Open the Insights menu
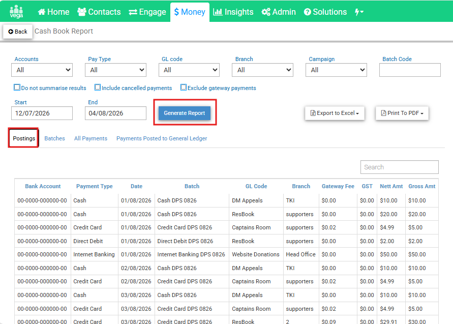This screenshot has height=324, width=453. click(x=233, y=12)
